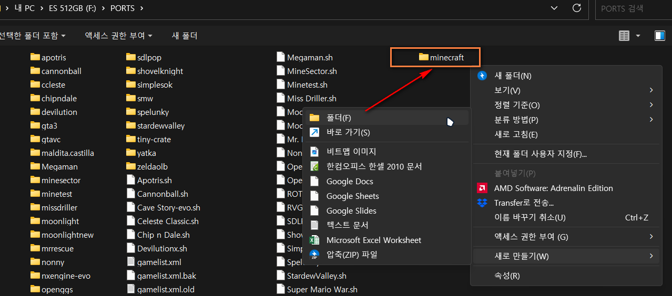The width and height of the screenshot is (672, 296).
Task: Click the 새 폴더 toolbar button
Action: [185, 36]
